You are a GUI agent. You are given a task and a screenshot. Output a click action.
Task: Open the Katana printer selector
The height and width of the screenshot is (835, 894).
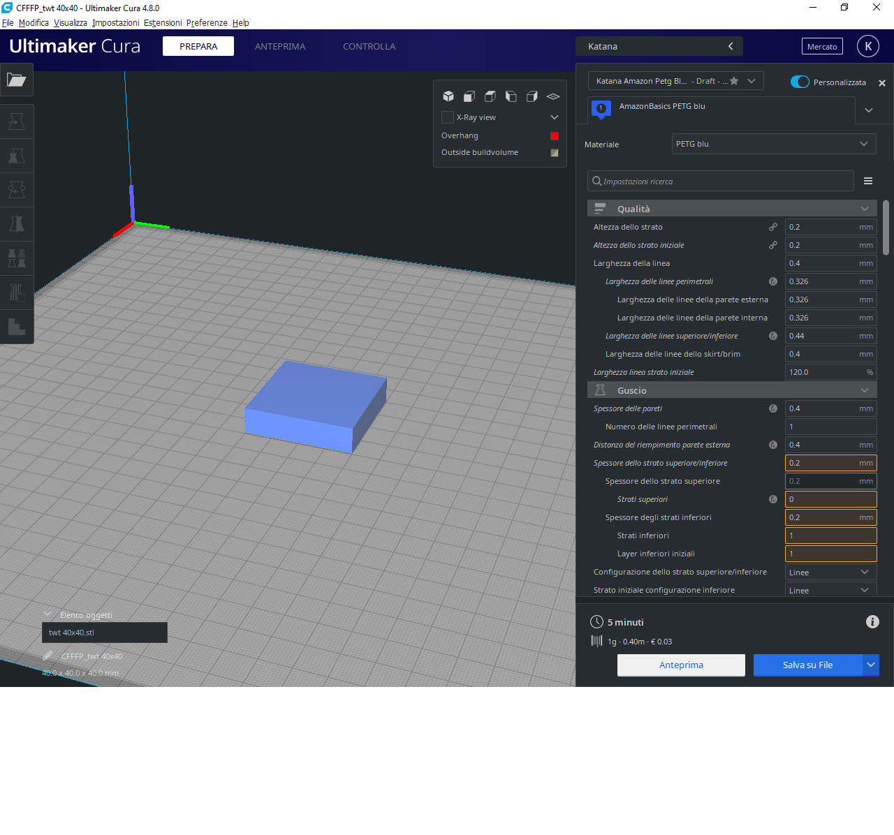[659, 46]
